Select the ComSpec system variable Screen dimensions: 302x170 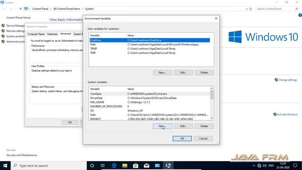150,94
